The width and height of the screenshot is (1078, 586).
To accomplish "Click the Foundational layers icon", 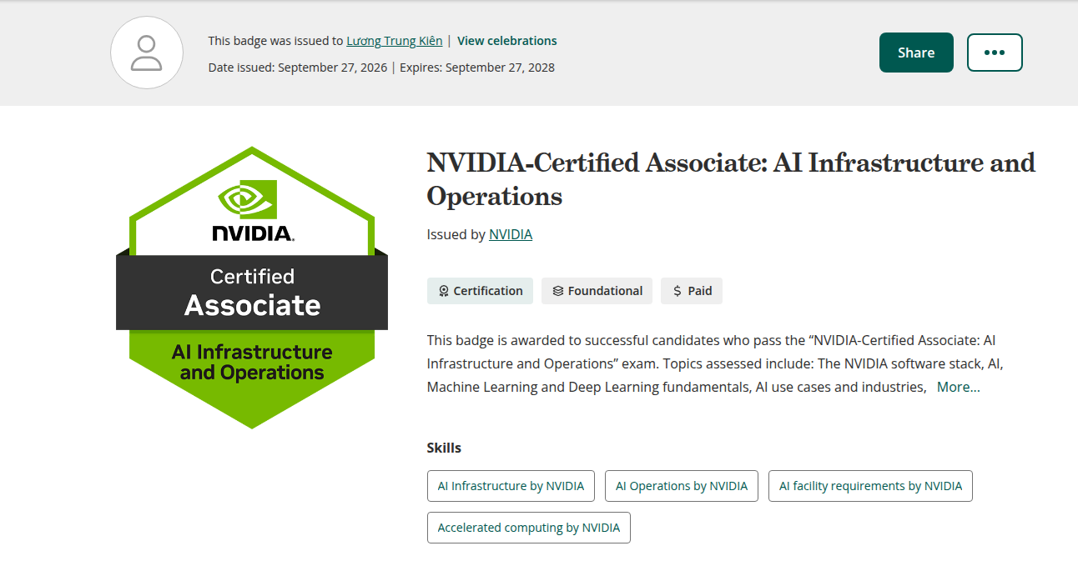I will point(558,291).
